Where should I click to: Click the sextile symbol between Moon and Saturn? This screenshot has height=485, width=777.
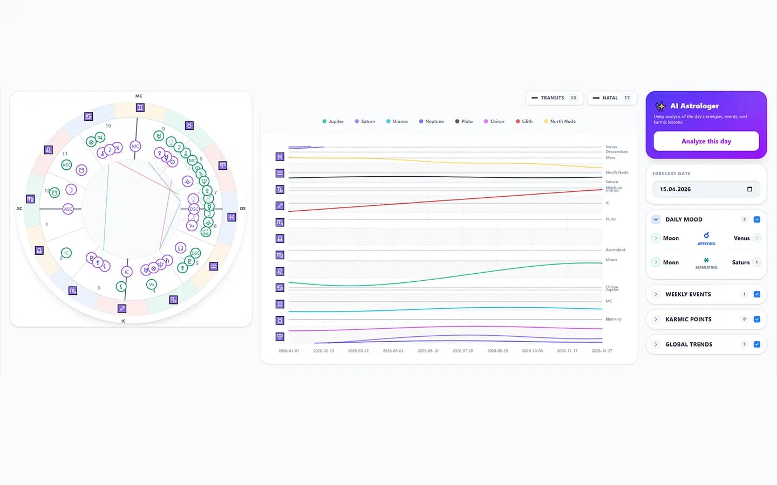coord(706,260)
